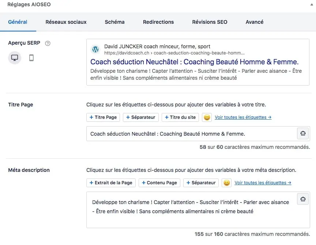Screen dimensions: 316x245
Task: Click '58 sur 60 caractères' counter text
Action: click(255, 147)
